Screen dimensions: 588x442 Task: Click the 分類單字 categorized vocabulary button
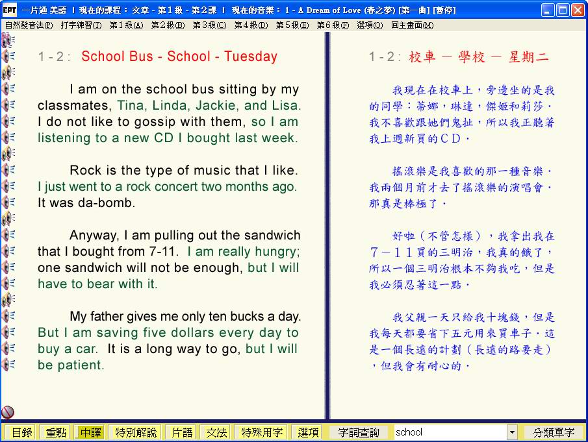pyautogui.click(x=554, y=432)
